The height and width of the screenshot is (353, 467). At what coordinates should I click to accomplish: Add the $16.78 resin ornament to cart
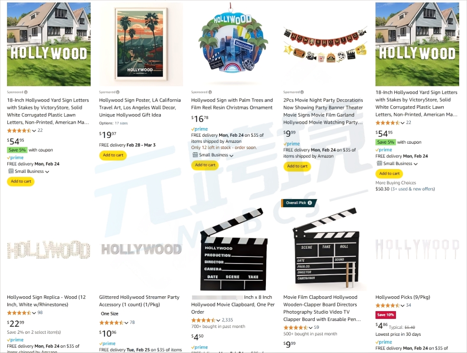point(205,165)
